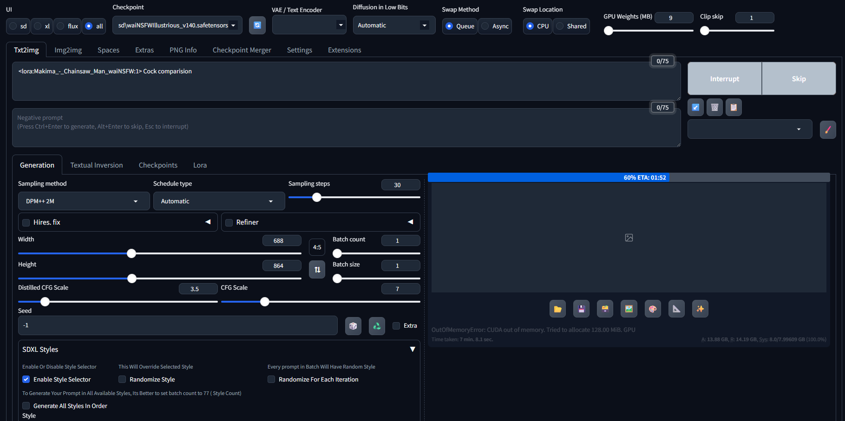The height and width of the screenshot is (421, 845).
Task: Expand the Hires. fix section arrow
Action: [208, 222]
